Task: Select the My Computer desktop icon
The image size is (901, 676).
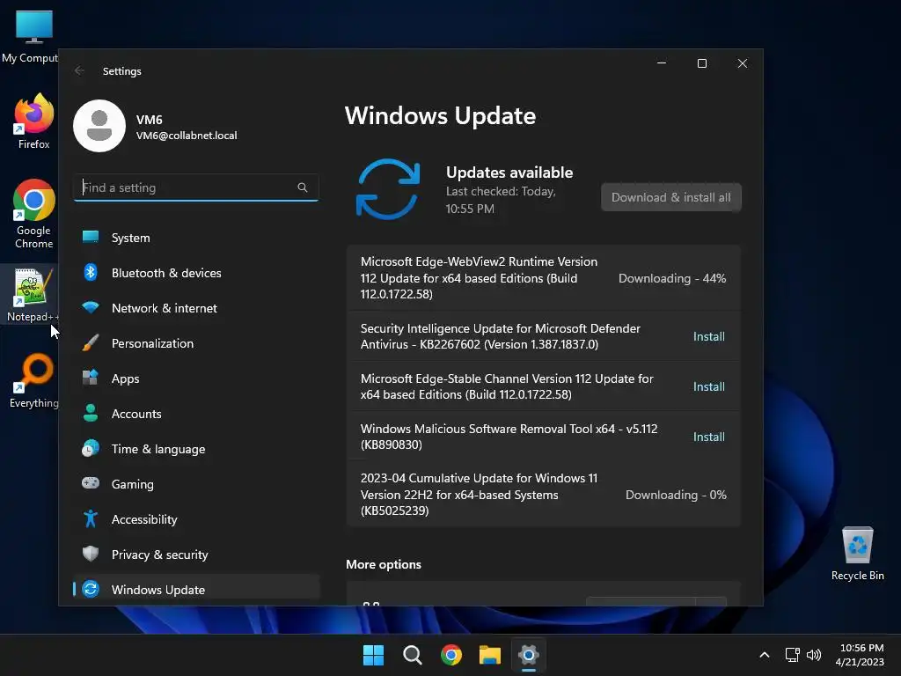Action: 32,37
